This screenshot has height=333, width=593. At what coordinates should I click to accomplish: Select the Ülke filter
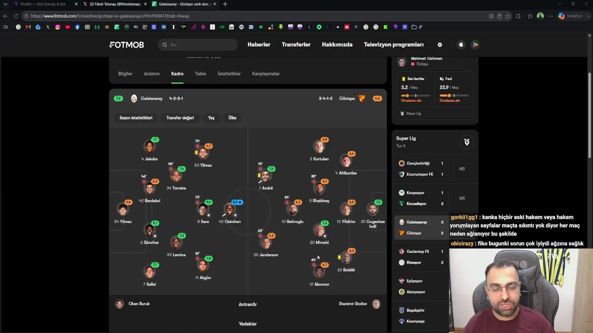click(233, 118)
